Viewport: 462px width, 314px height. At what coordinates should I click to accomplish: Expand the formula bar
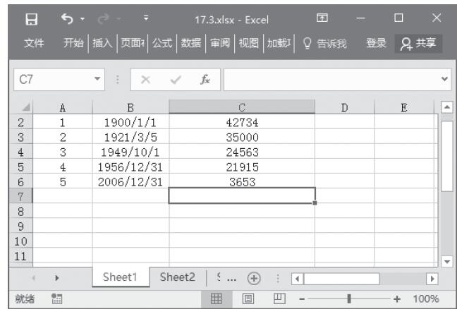tap(444, 80)
